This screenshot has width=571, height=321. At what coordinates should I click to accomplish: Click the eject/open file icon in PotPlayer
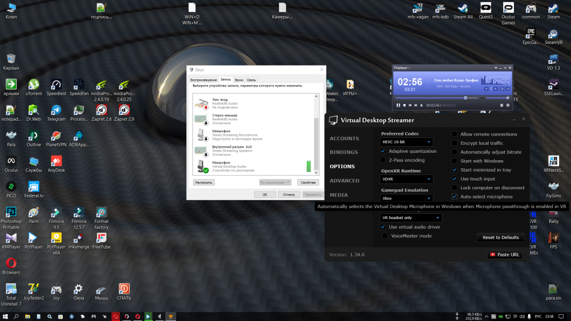(x=421, y=105)
